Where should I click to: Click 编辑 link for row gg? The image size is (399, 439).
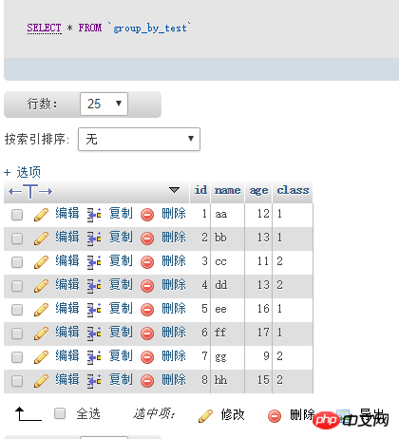[67, 355]
